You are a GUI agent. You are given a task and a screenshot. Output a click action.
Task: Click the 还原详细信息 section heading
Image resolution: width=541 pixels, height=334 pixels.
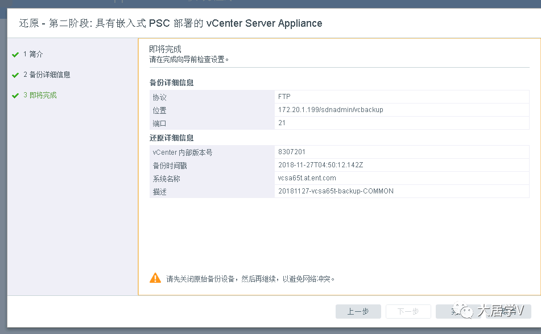point(172,138)
